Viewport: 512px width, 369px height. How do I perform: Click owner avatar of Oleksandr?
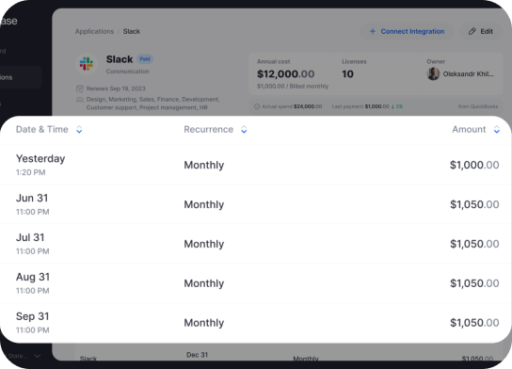tap(433, 73)
